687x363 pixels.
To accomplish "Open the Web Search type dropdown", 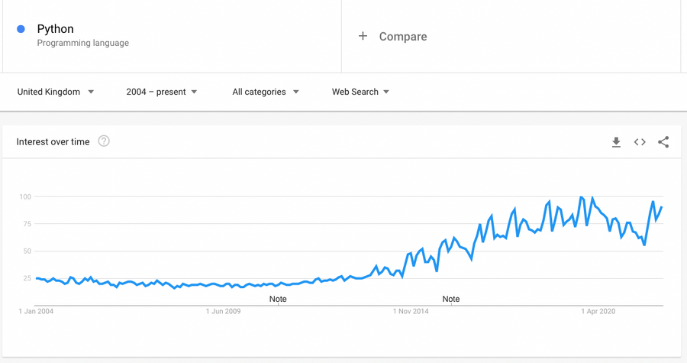I will click(360, 92).
